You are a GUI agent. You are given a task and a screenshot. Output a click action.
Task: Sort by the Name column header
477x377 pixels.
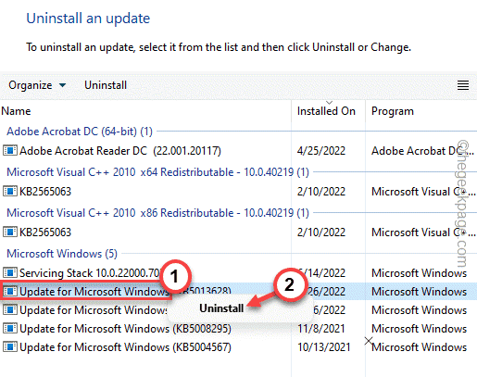click(x=16, y=111)
